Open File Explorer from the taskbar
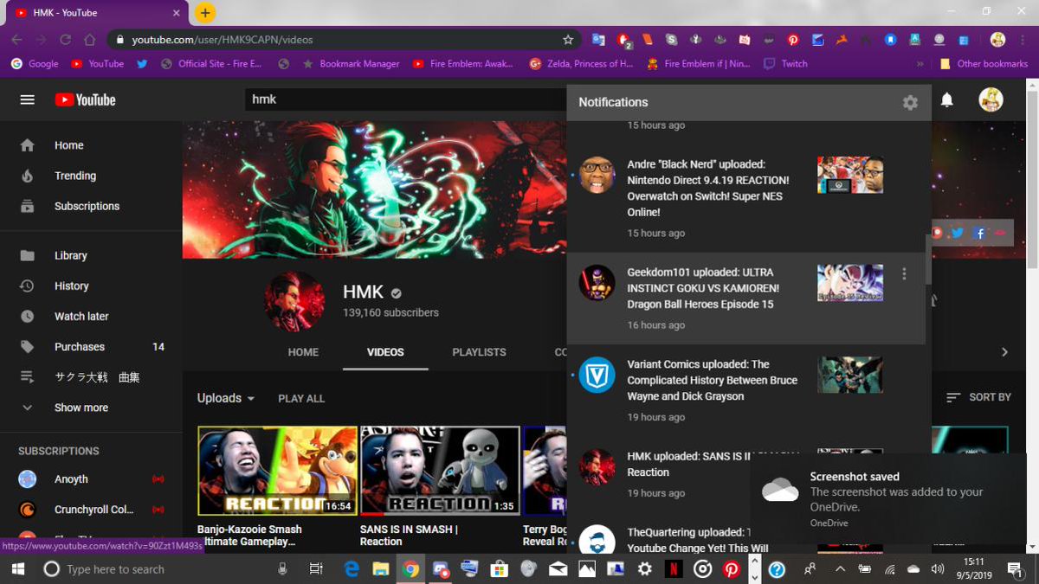The height and width of the screenshot is (584, 1039). pos(381,569)
